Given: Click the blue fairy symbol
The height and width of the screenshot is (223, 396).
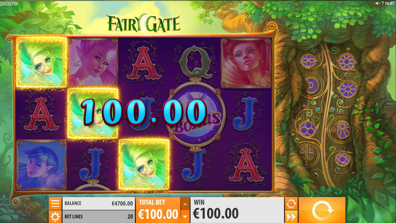Looking at the screenshot, I should coord(41,165).
